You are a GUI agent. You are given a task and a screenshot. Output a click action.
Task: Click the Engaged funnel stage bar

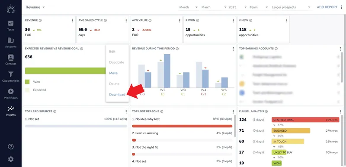(291, 130)
